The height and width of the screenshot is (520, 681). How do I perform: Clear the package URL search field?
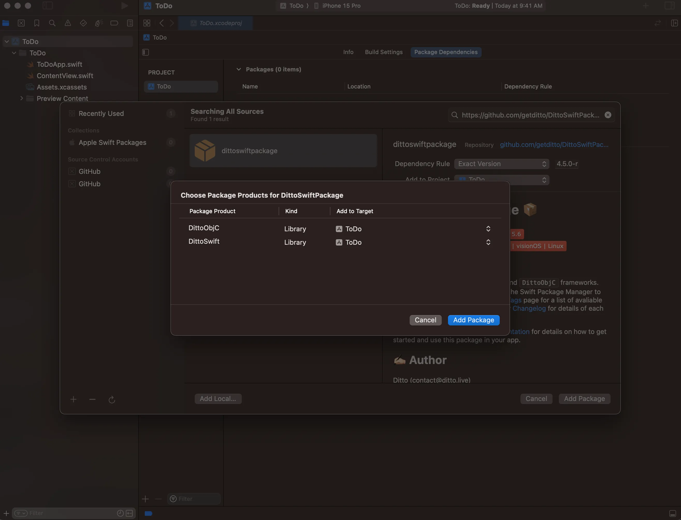click(608, 115)
